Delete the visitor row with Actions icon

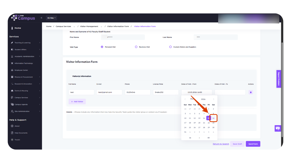coord(251,92)
